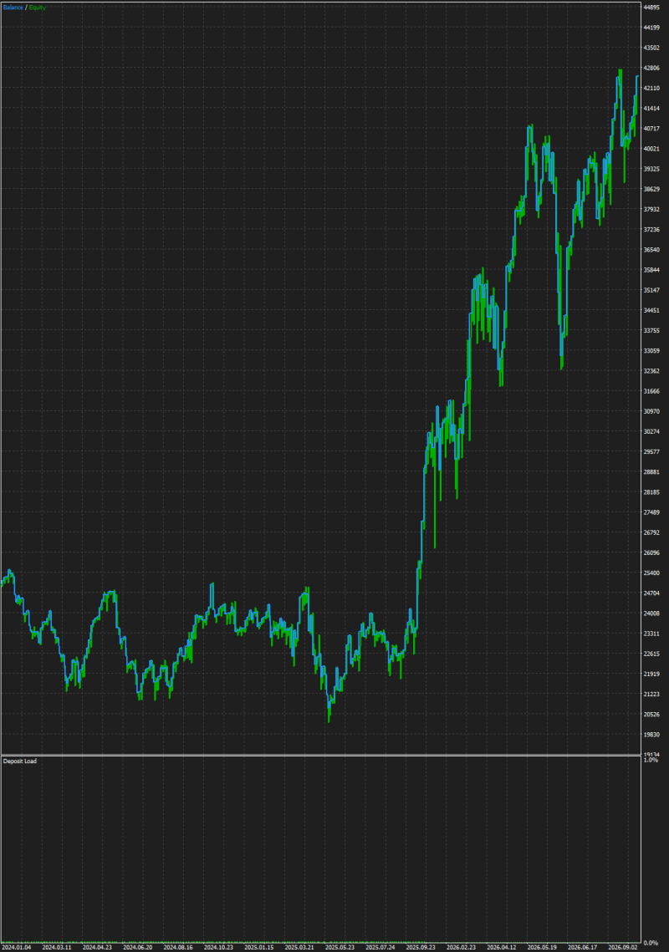669x952 pixels.
Task: Select the 40021 axis value
Action: click(651, 149)
